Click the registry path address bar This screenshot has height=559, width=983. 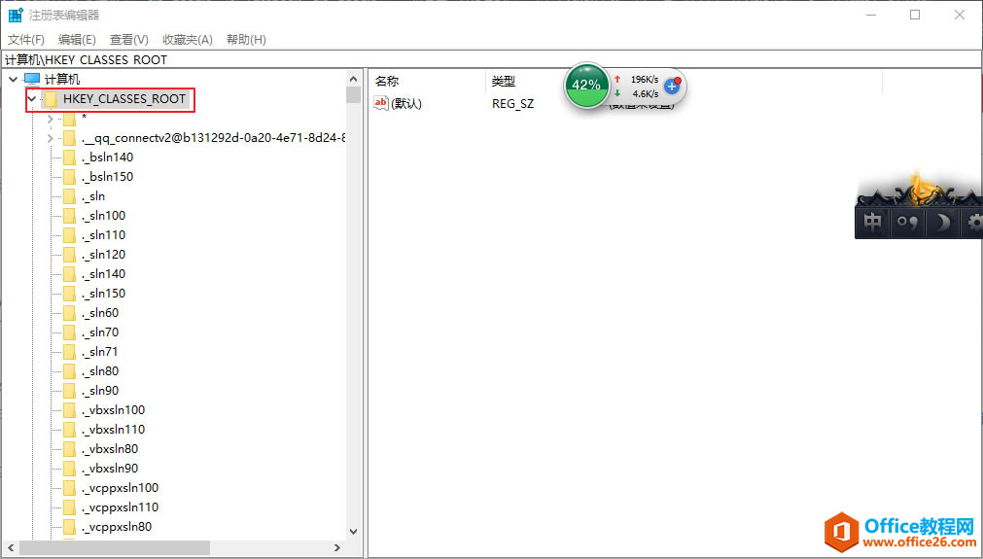492,59
